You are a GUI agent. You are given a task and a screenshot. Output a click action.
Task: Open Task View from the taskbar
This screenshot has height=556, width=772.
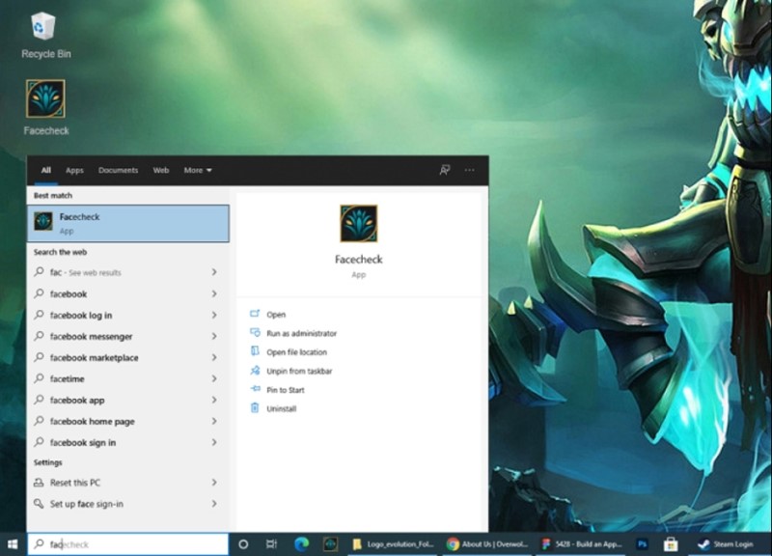[271, 544]
